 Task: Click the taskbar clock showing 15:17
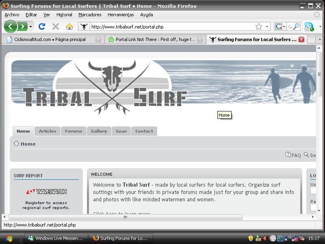314,238
